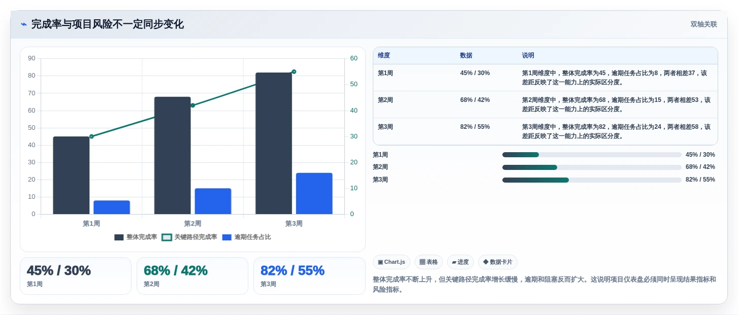Click the 第3周 line data point
738x315 pixels.
[x=294, y=72]
